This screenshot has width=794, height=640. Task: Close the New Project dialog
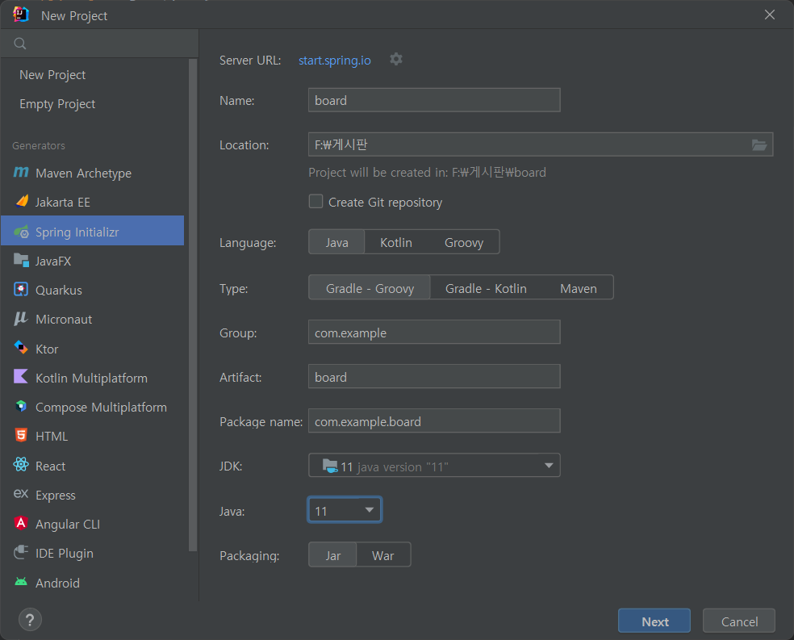pyautogui.click(x=770, y=15)
